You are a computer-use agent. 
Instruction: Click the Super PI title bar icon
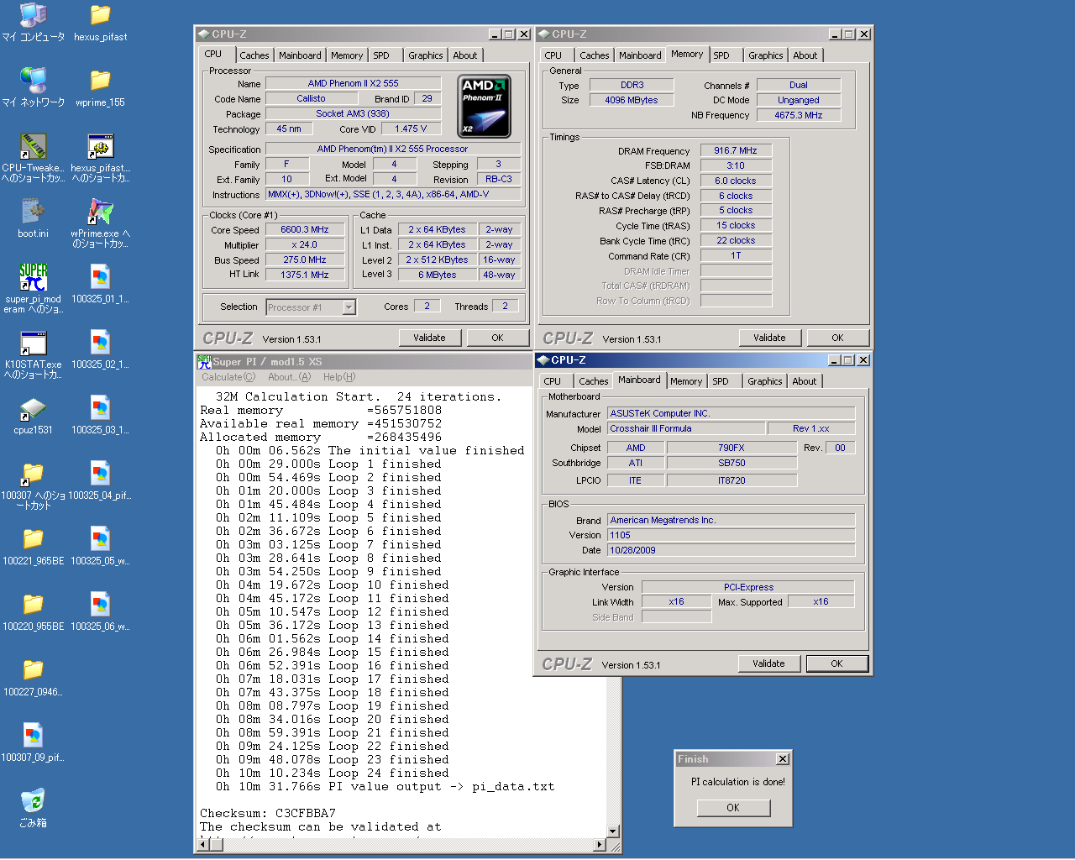[x=204, y=362]
